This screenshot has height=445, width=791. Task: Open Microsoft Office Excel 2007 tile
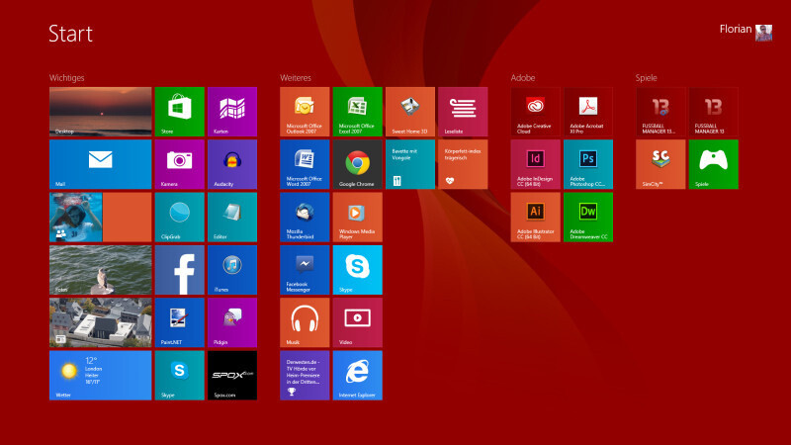coord(357,112)
